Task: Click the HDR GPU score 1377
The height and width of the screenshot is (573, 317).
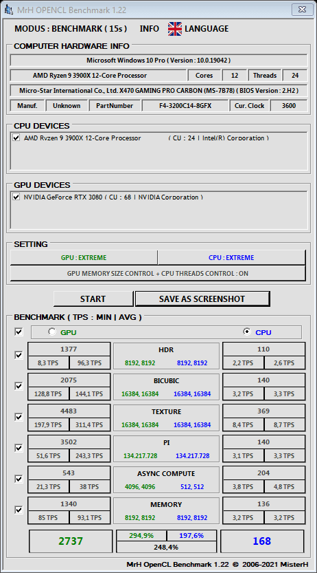Action: [x=69, y=349]
